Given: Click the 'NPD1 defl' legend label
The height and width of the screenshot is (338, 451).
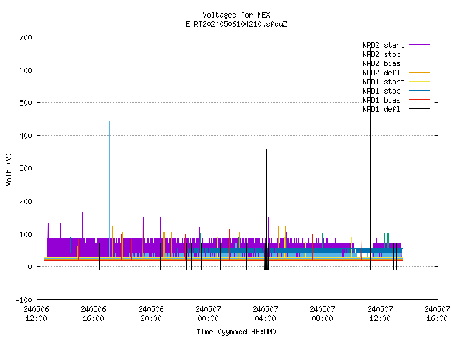Looking at the screenshot, I should point(381,110).
